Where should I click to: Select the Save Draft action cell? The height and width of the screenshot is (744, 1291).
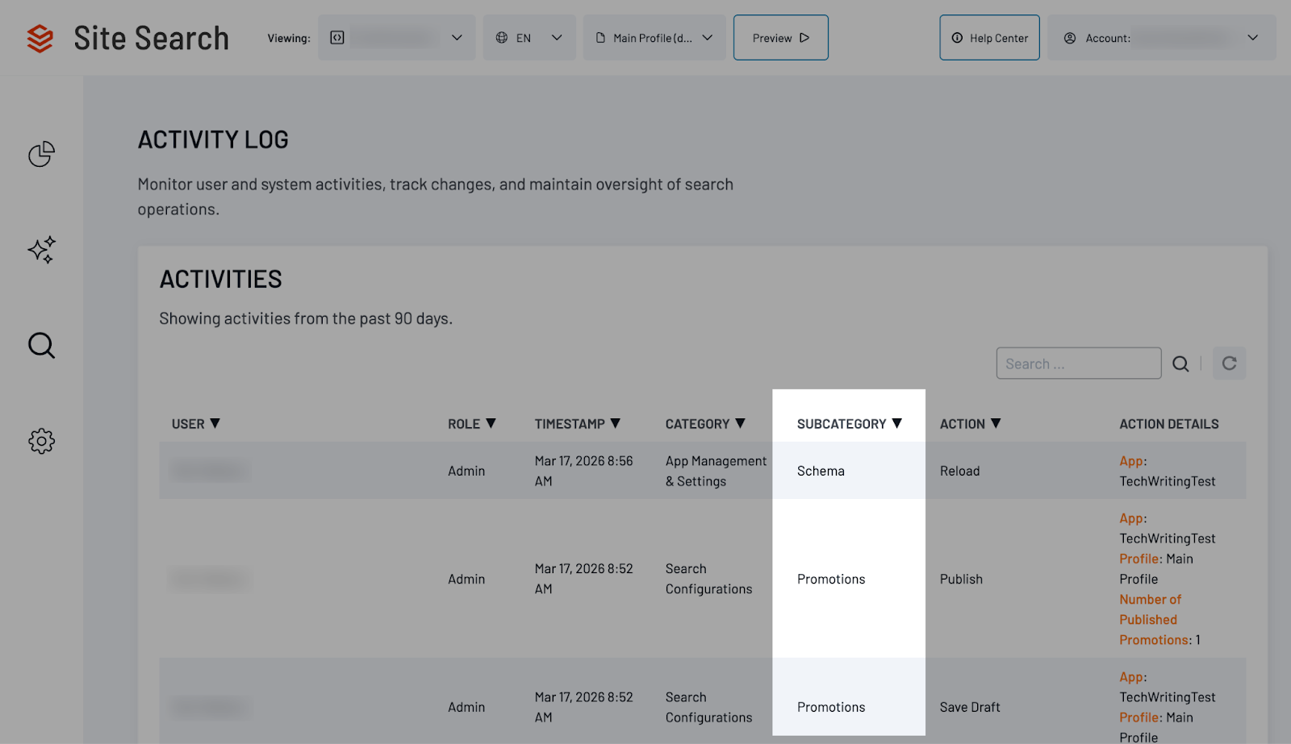pos(970,707)
